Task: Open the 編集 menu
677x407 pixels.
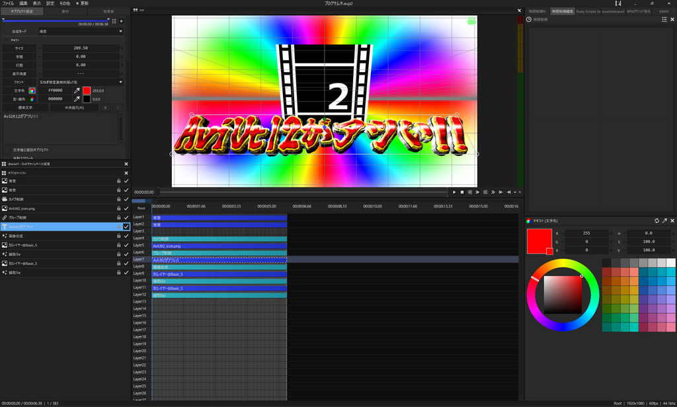Action: click(23, 3)
